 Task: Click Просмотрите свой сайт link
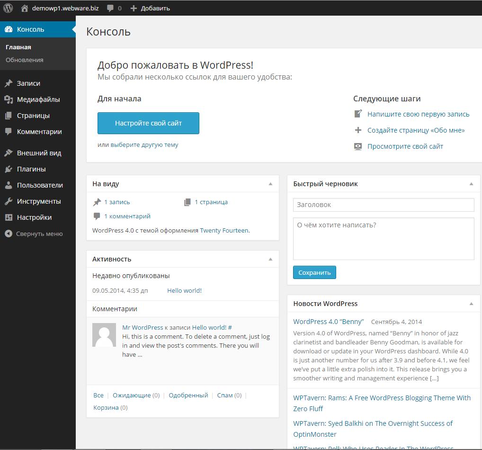(405, 146)
